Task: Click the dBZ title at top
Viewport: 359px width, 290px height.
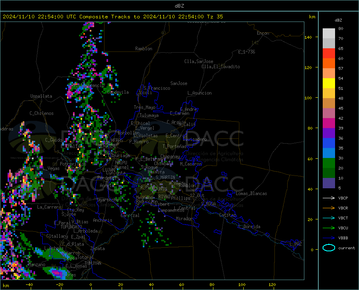Action: (179, 6)
